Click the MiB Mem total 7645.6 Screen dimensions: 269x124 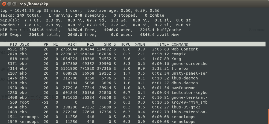tap(36, 30)
